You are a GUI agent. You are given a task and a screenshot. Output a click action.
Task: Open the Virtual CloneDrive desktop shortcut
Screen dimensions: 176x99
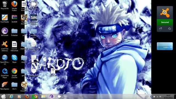(24, 87)
